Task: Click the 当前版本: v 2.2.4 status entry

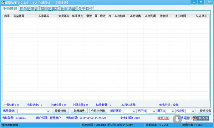Action: [157, 125]
